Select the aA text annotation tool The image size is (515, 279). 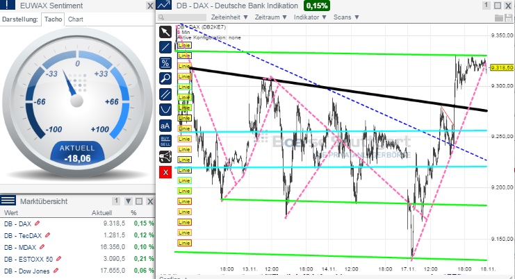tap(165, 125)
